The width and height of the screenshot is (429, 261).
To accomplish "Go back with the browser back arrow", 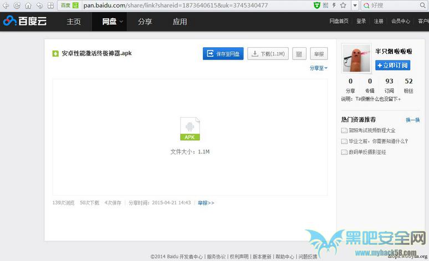I will coord(6,5).
